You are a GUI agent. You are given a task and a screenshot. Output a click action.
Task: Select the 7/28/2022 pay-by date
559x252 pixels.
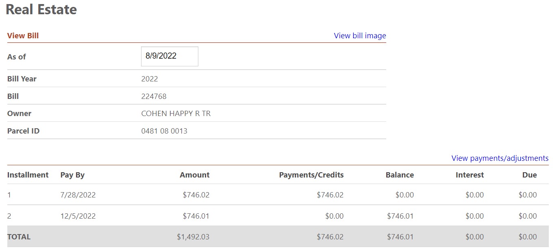tap(78, 195)
